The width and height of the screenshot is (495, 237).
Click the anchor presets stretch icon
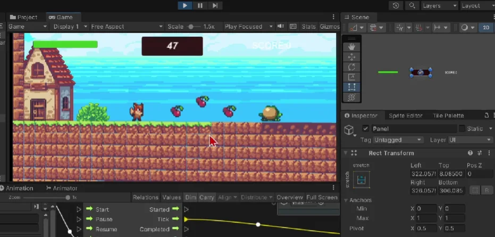pyautogui.click(x=362, y=181)
